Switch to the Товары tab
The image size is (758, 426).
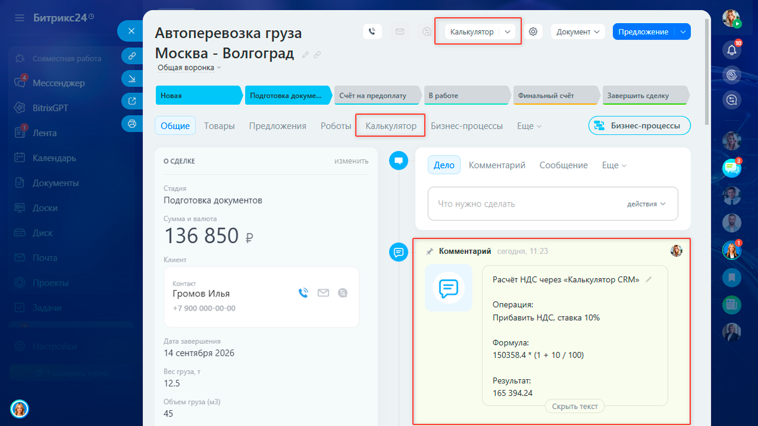click(219, 126)
